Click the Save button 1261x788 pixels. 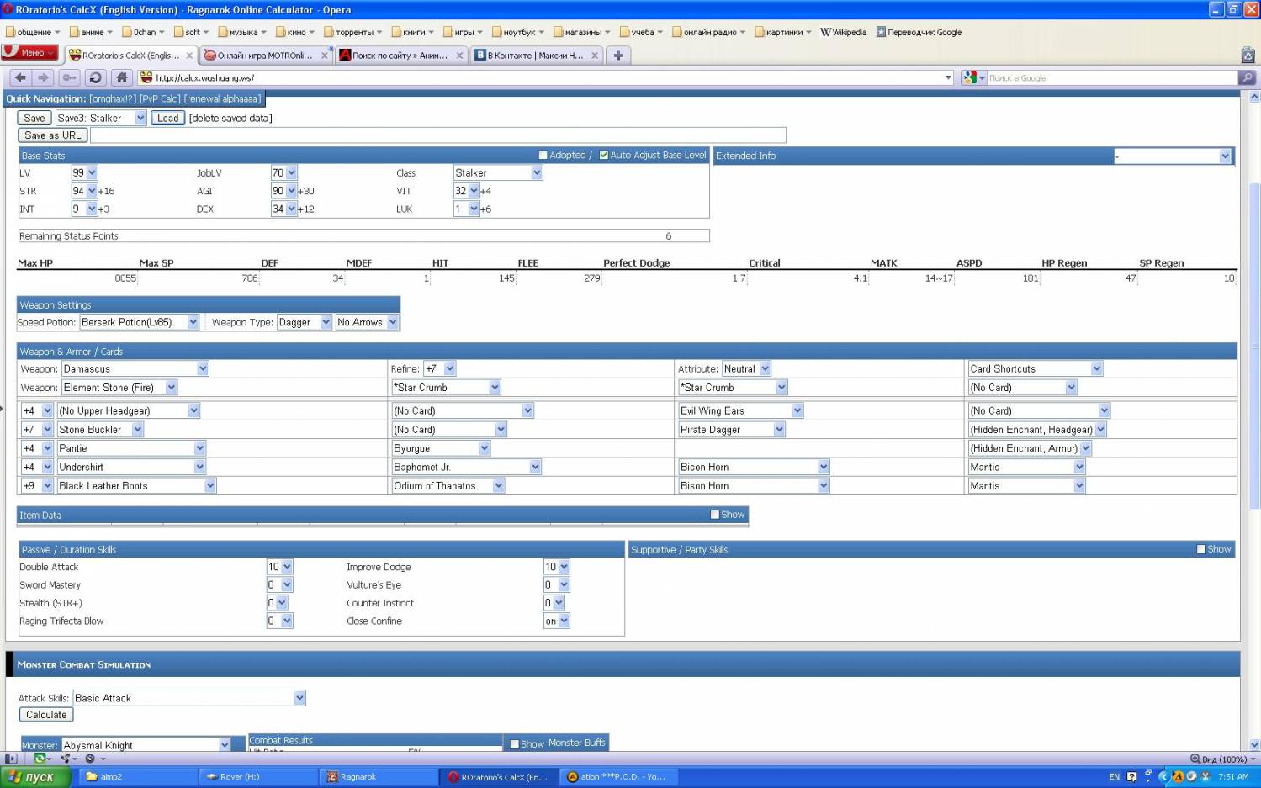[x=34, y=118]
